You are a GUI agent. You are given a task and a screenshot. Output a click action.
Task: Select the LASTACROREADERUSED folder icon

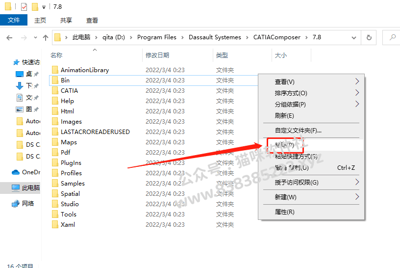(55, 132)
